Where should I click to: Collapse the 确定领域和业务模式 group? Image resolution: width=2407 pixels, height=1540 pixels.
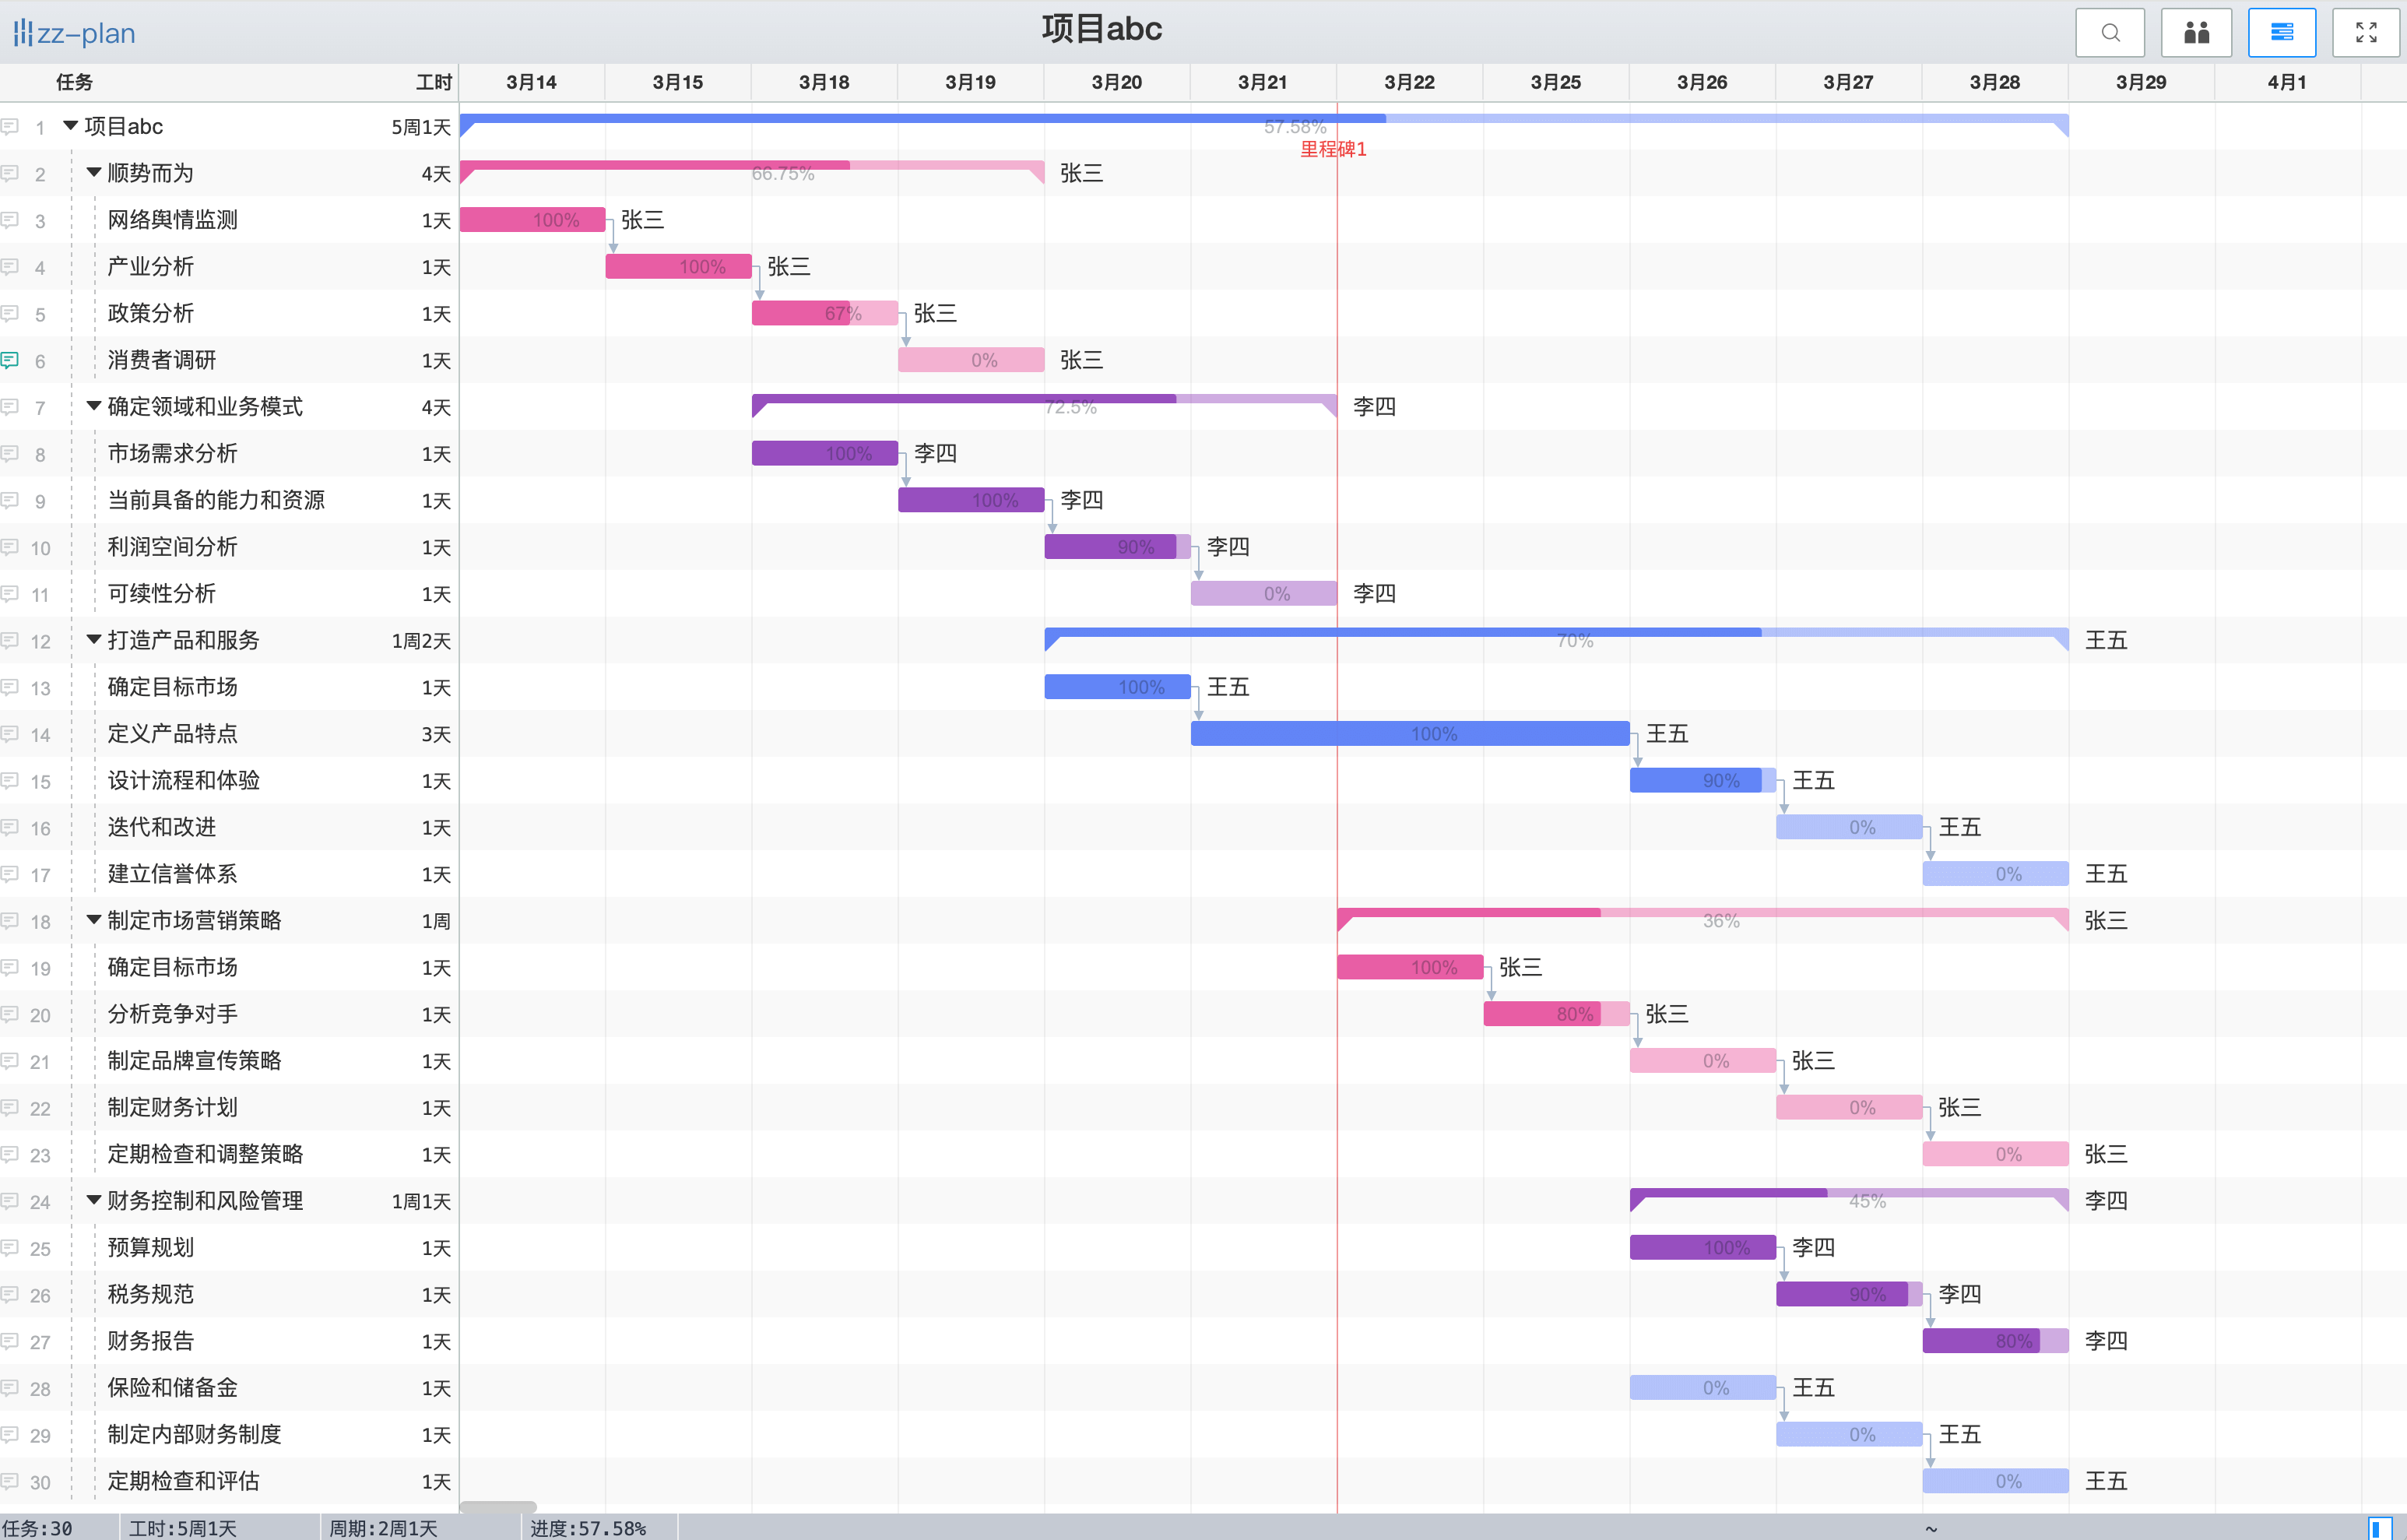point(94,406)
